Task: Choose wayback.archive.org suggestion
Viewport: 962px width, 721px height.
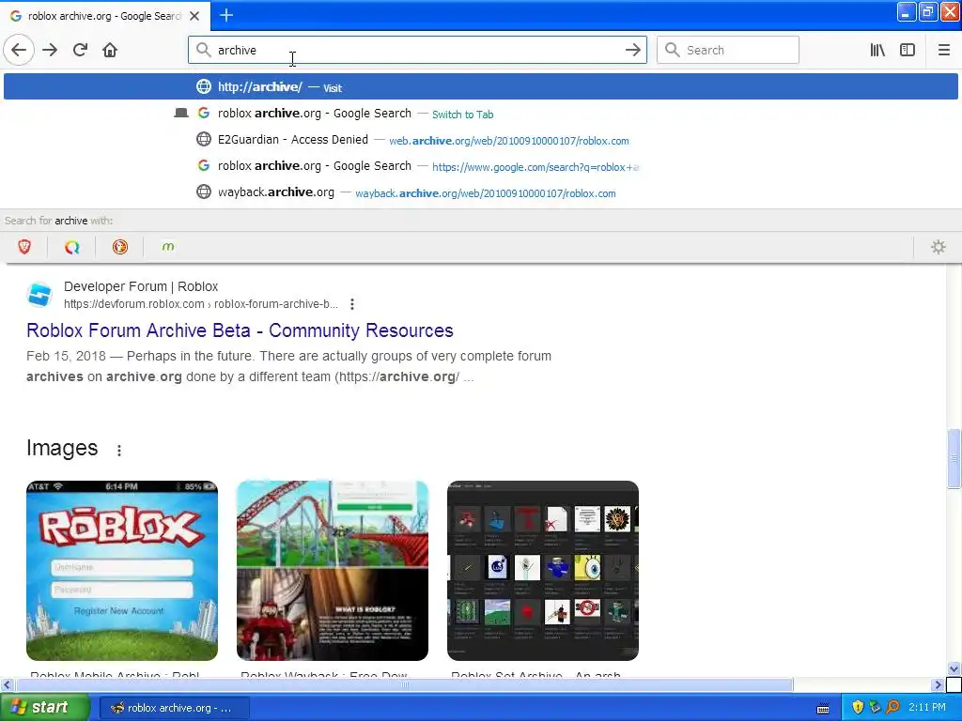Action: click(x=481, y=192)
